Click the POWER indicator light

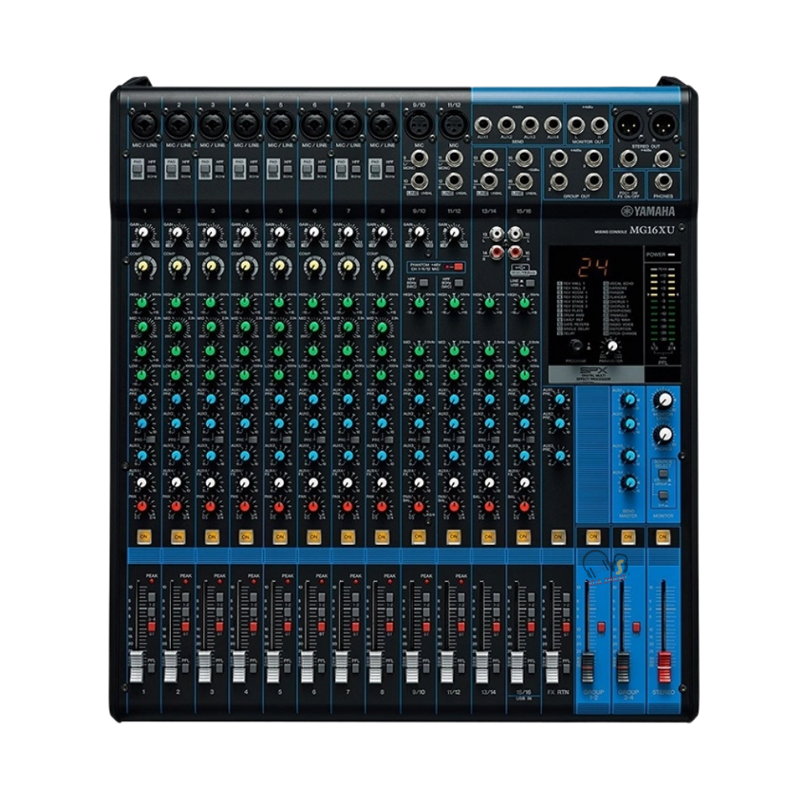[x=671, y=255]
